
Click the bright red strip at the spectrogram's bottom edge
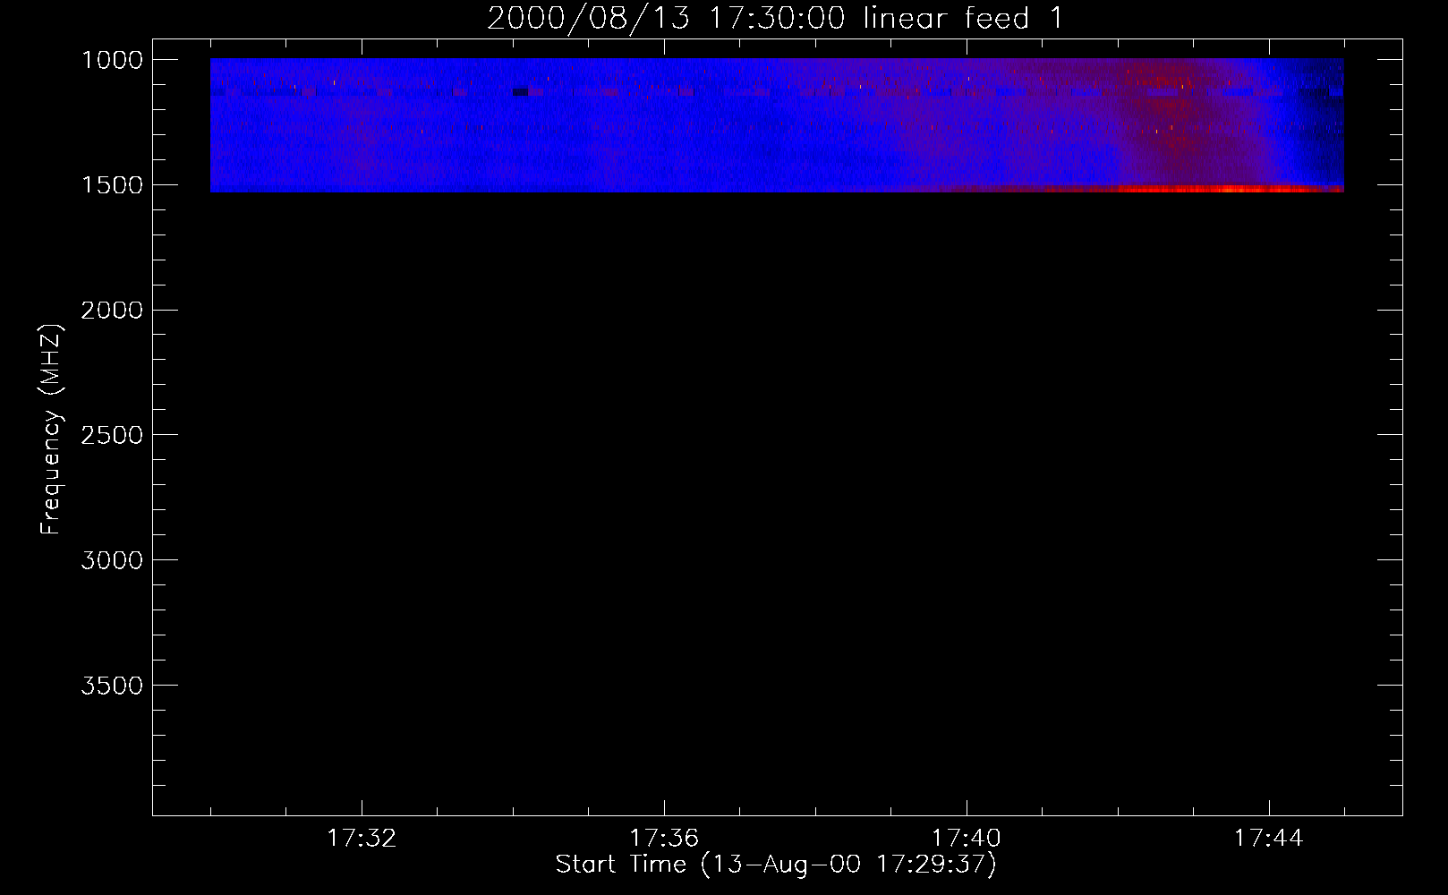click(1231, 189)
